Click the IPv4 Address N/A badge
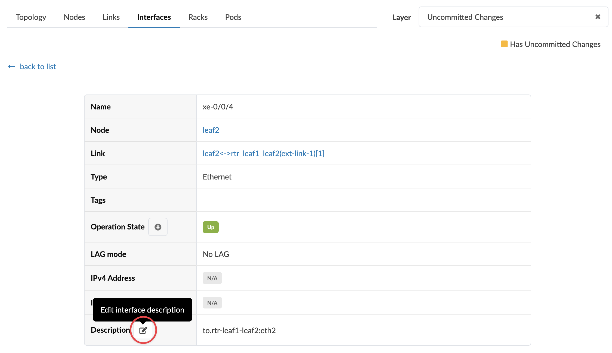Screen dimensions: 612x353 [212, 278]
